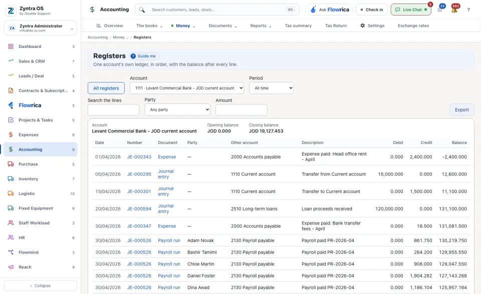Click the HR people icon
Image resolution: width=481 pixels, height=294 pixels.
tap(11, 237)
